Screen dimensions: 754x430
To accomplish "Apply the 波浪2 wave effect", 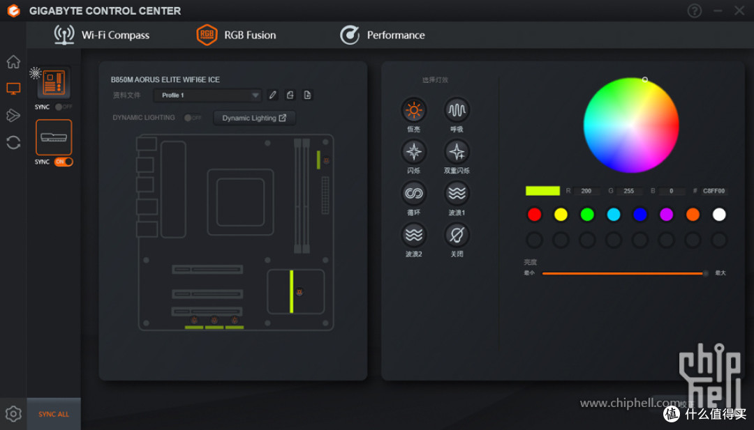I will pos(413,235).
